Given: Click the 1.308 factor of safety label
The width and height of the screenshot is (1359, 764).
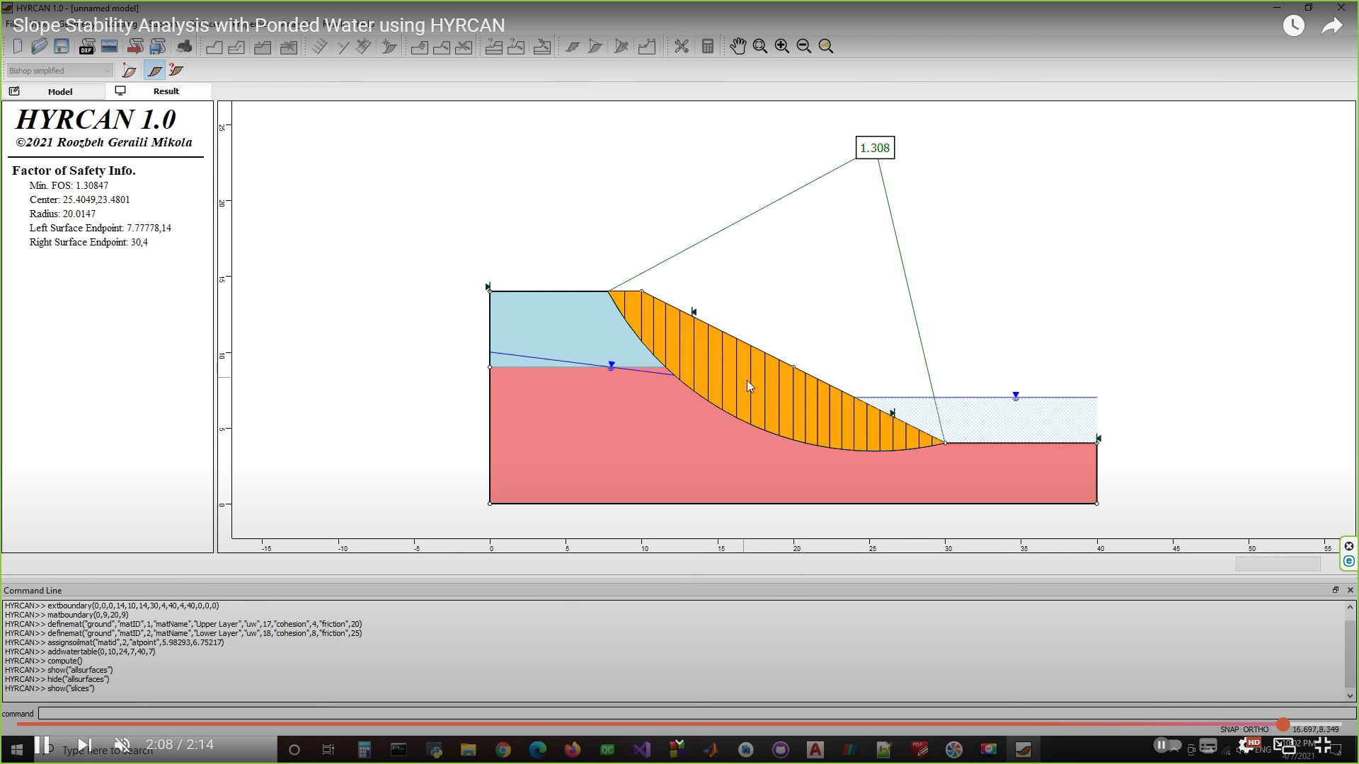Looking at the screenshot, I should pos(875,148).
